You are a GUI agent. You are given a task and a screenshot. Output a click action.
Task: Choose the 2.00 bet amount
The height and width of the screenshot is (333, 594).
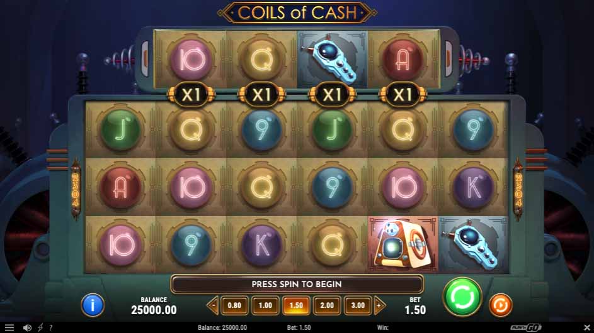click(327, 305)
